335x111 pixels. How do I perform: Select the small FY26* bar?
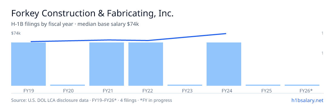pyautogui.click(x=302, y=85)
